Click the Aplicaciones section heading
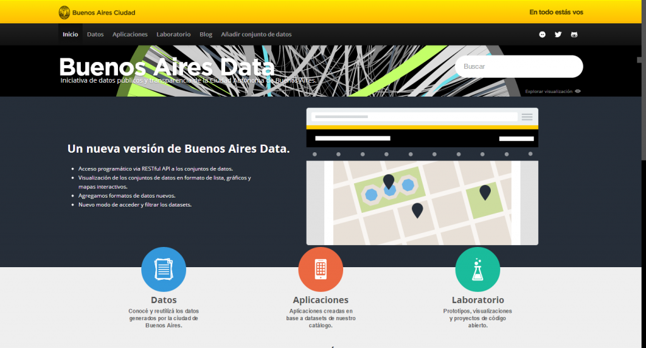 coord(320,300)
